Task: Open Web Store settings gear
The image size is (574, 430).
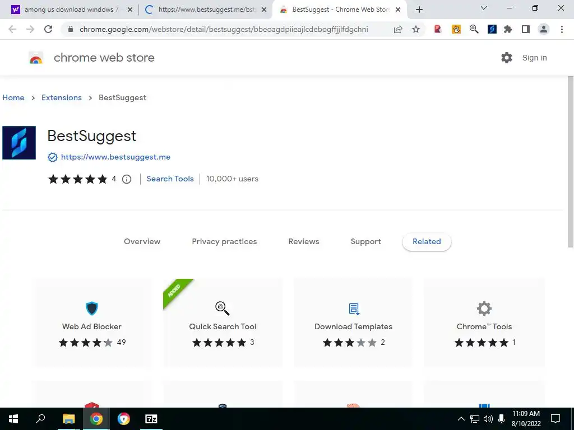Action: coord(507,58)
